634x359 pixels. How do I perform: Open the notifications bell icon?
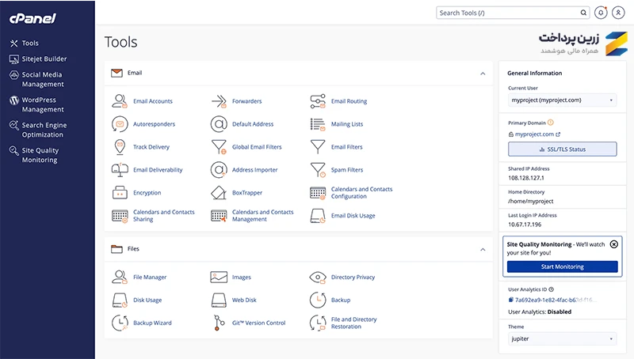coord(601,13)
